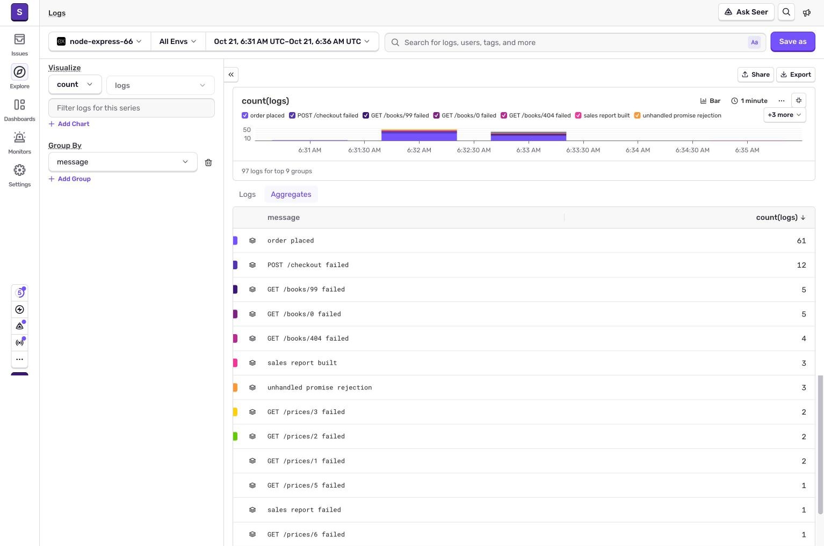
Task: Uncheck POST /checkout failed legend checkbox
Action: [x=292, y=115]
